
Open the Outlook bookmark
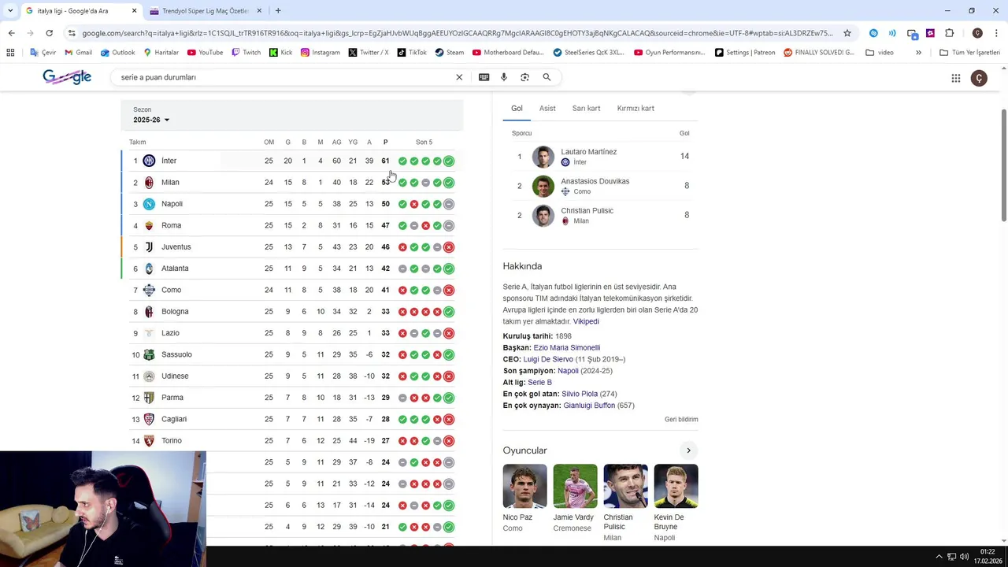[117, 53]
